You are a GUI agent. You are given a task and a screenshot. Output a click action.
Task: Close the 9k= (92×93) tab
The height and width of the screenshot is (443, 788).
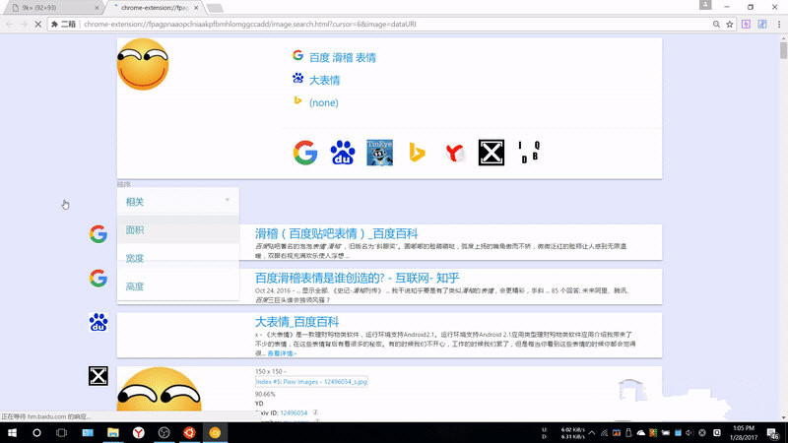(97, 8)
